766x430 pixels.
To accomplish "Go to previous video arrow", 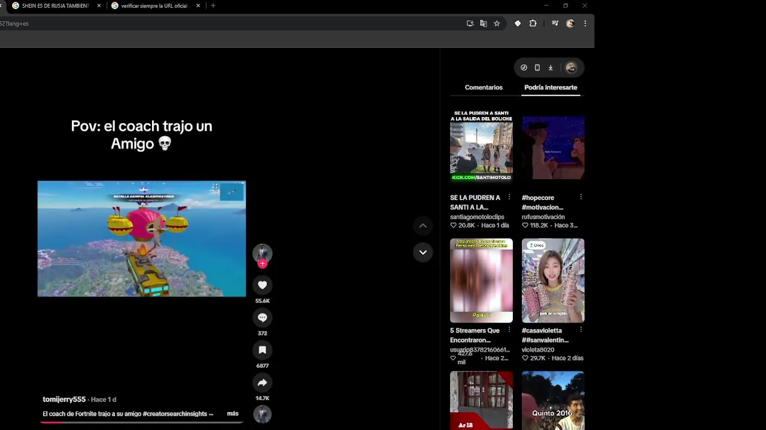I will (x=422, y=226).
